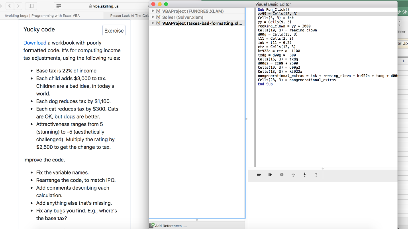The image size is (408, 229).
Task: Go back in Safari browser
Action: [x=10, y=6]
